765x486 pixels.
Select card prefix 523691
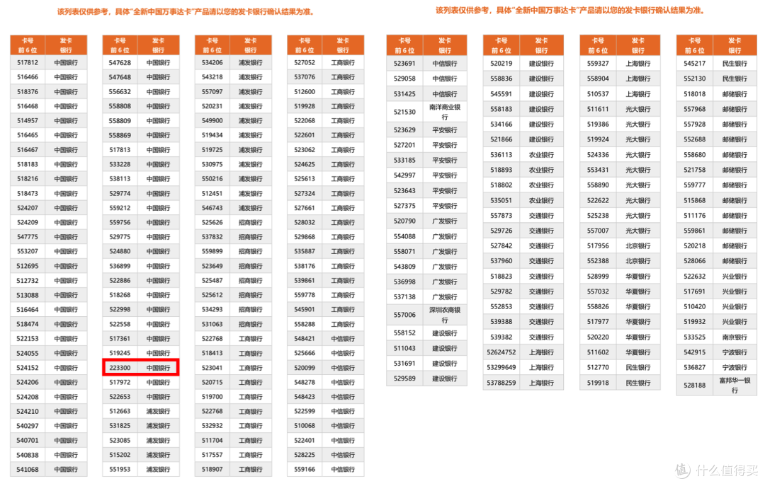click(404, 64)
